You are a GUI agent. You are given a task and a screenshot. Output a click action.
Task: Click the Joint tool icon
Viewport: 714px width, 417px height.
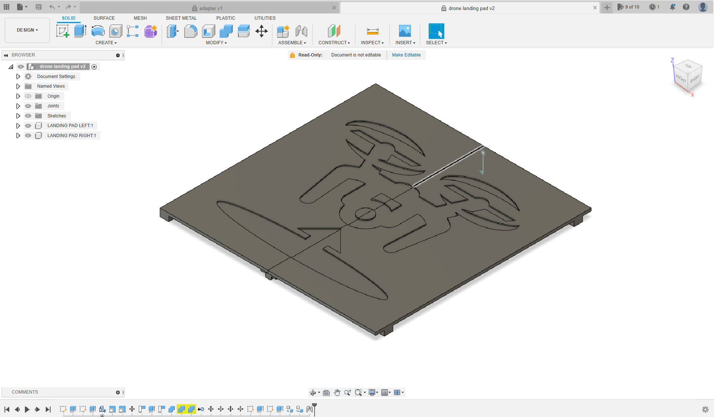[x=301, y=31]
